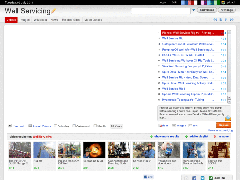Click the playlist scrollbar down arrow at bottom

coord(229,102)
